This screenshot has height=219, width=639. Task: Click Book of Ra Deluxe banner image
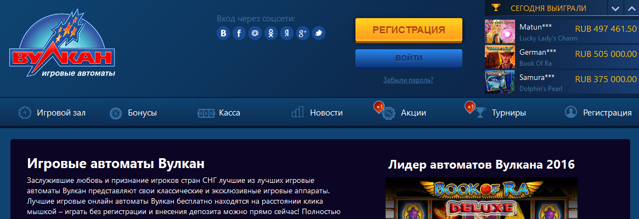click(481, 198)
